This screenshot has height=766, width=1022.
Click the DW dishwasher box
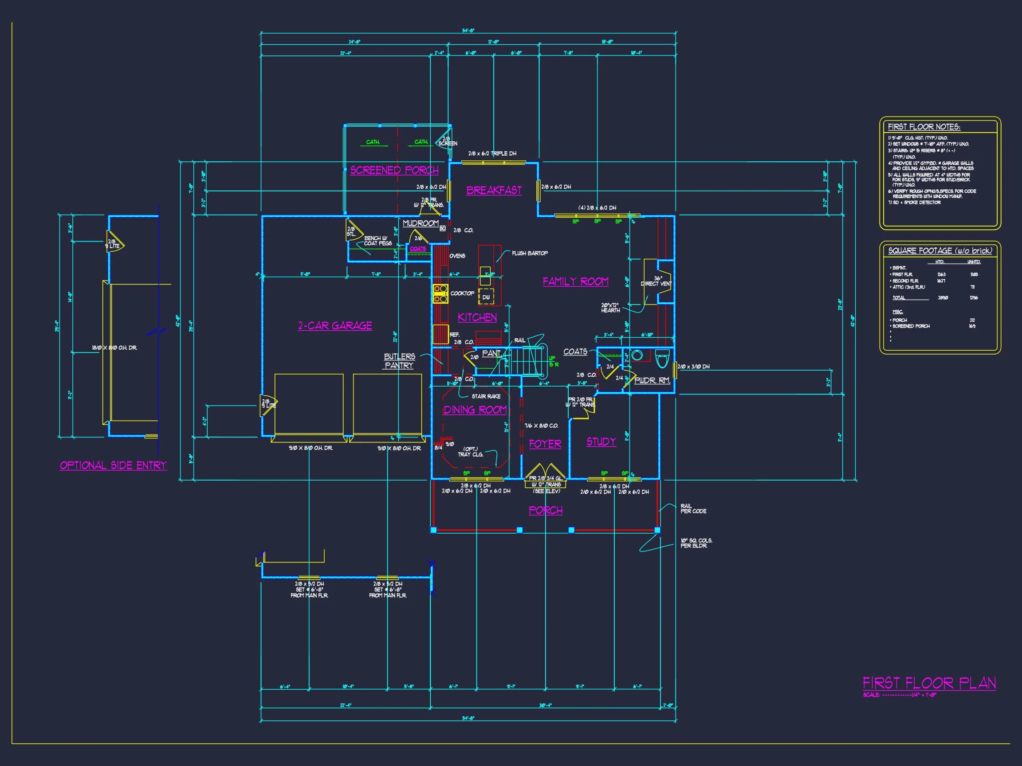click(x=486, y=297)
